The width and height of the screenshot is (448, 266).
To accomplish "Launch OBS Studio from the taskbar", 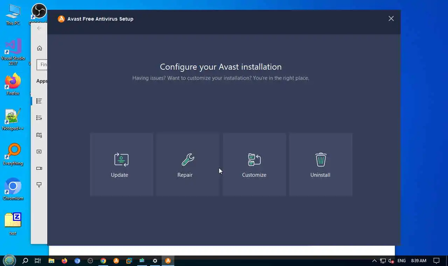I will (x=90, y=260).
